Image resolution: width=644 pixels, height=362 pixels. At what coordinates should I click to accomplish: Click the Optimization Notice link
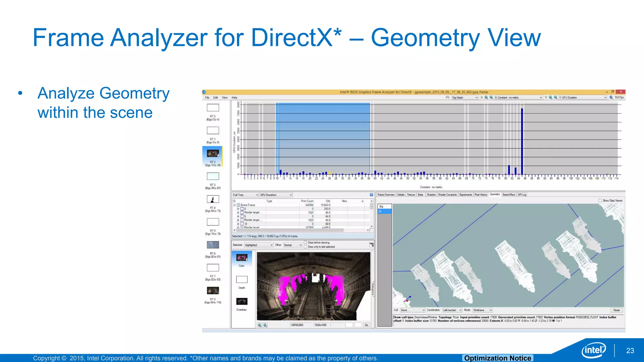498,358
